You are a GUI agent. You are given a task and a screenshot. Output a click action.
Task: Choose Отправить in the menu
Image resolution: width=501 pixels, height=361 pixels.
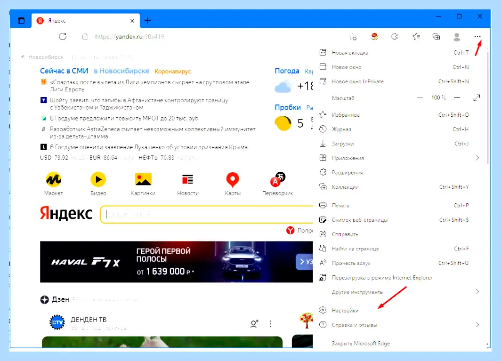pyautogui.click(x=399, y=234)
